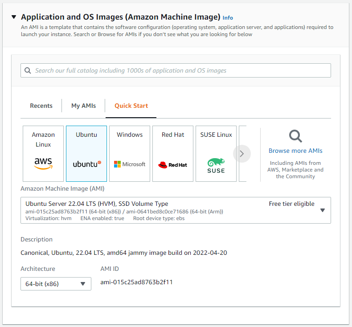The image size is (352, 327).
Task: Click the AMI ID value ami-015c25ad8763b2f11
Action: pyautogui.click(x=136, y=282)
